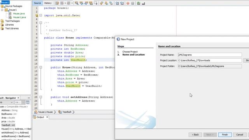
Task: Select Area : double in Navigator
Action: point(8,118)
